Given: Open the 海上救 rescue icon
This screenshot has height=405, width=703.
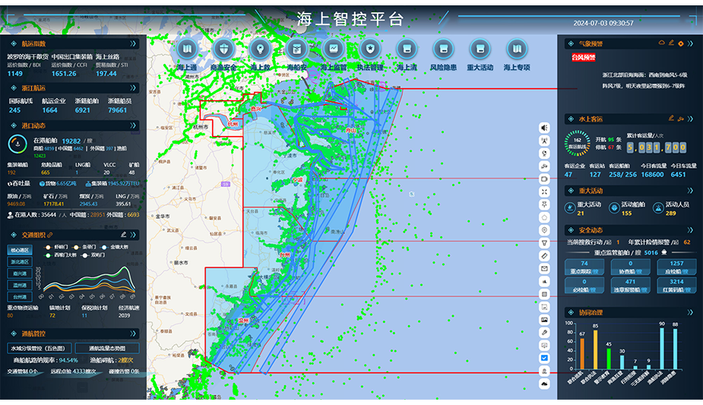Looking at the screenshot, I should (x=260, y=49).
